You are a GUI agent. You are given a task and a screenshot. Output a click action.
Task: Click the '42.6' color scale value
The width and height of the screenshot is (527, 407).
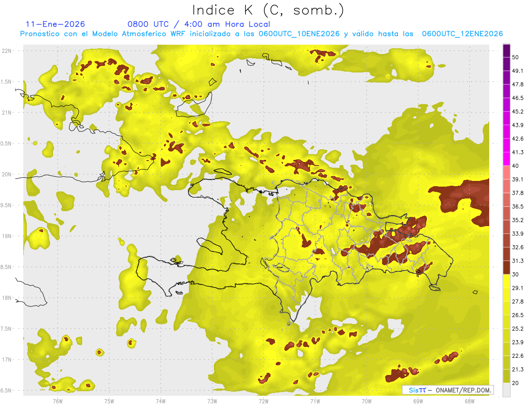pos(518,139)
